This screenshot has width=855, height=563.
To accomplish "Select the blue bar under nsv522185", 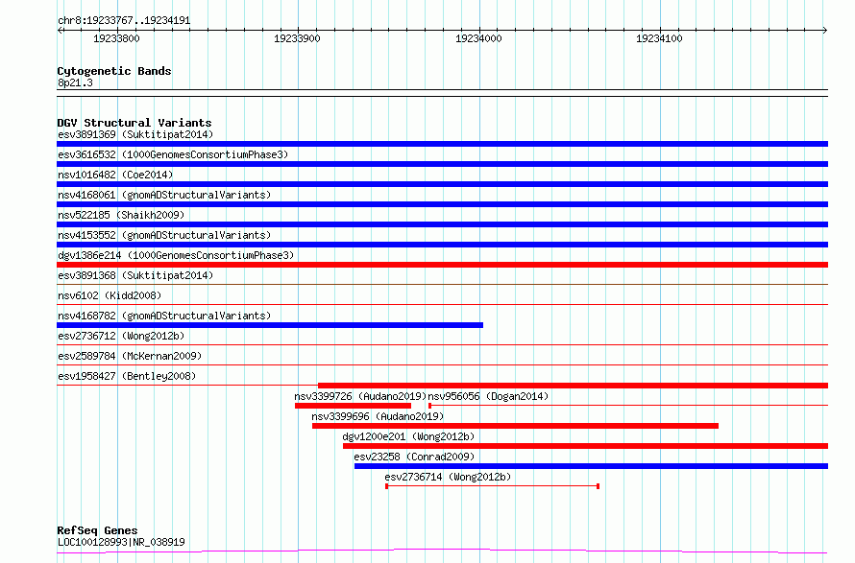I will click(x=442, y=224).
